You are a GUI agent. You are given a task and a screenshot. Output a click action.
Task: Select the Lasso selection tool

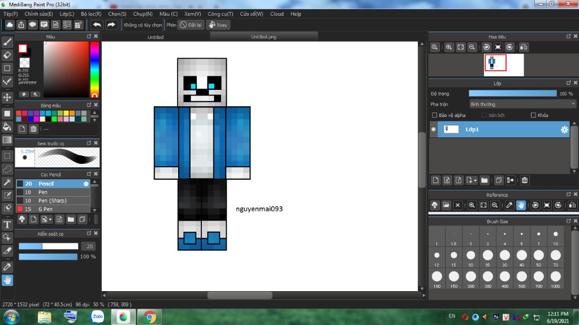tap(7, 169)
